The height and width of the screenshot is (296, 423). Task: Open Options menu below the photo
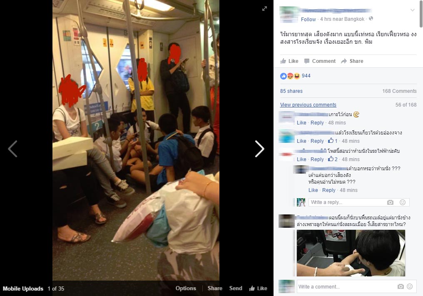[186, 288]
